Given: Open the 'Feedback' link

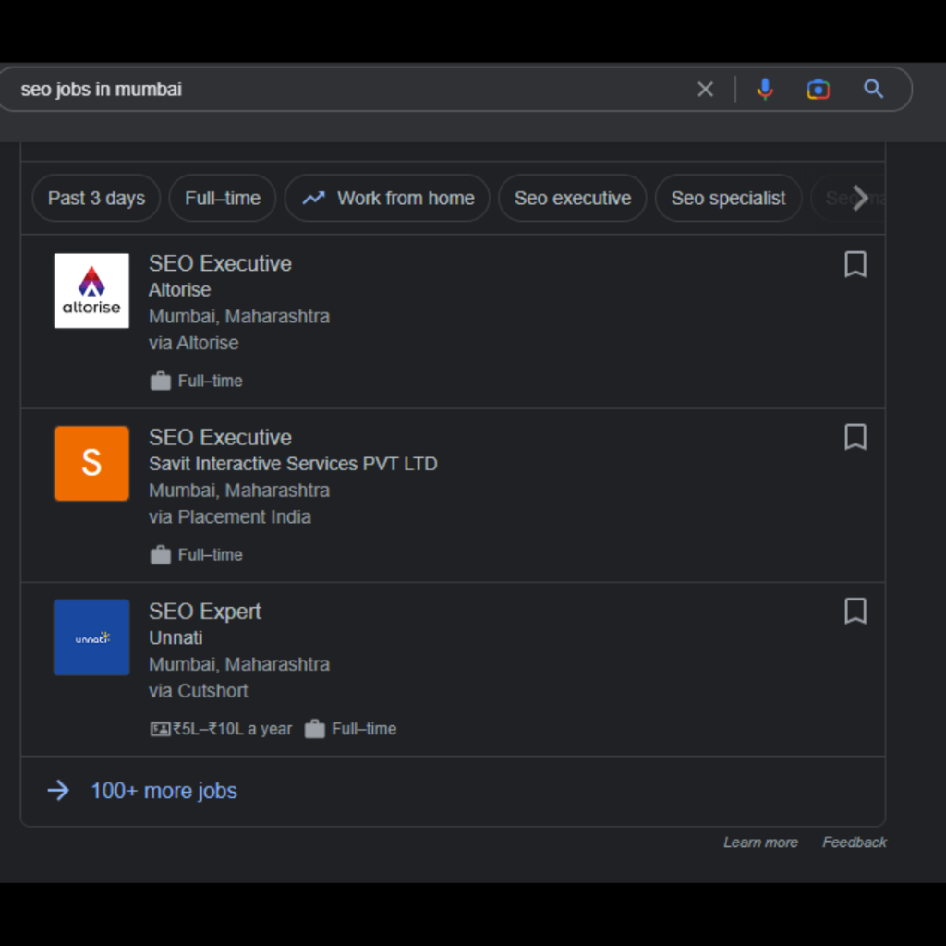Looking at the screenshot, I should click(x=855, y=843).
